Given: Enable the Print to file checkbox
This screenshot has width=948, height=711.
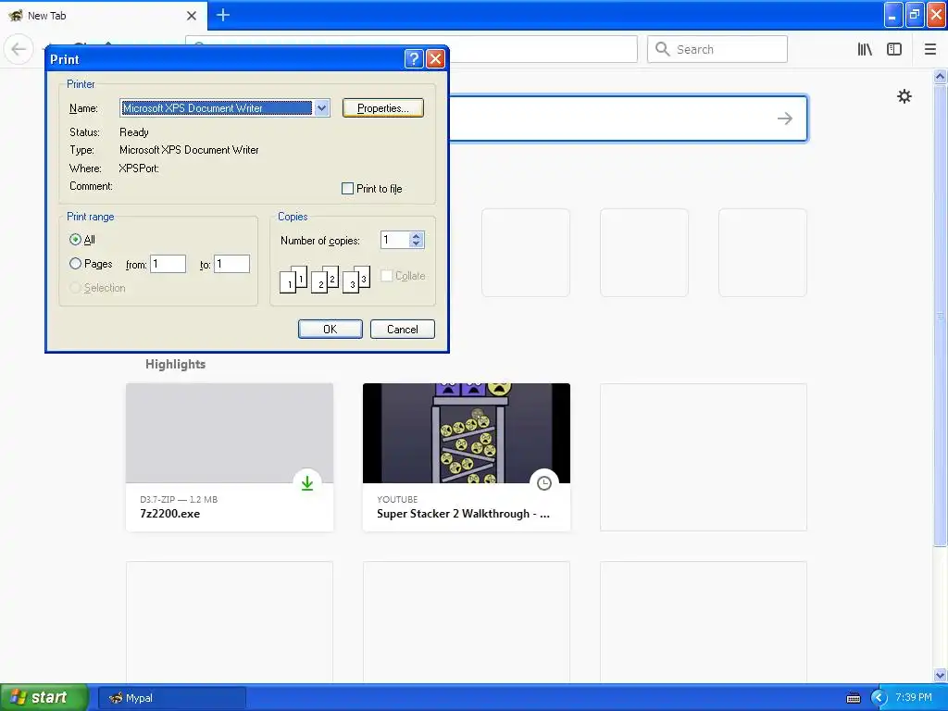Looking at the screenshot, I should (x=348, y=189).
